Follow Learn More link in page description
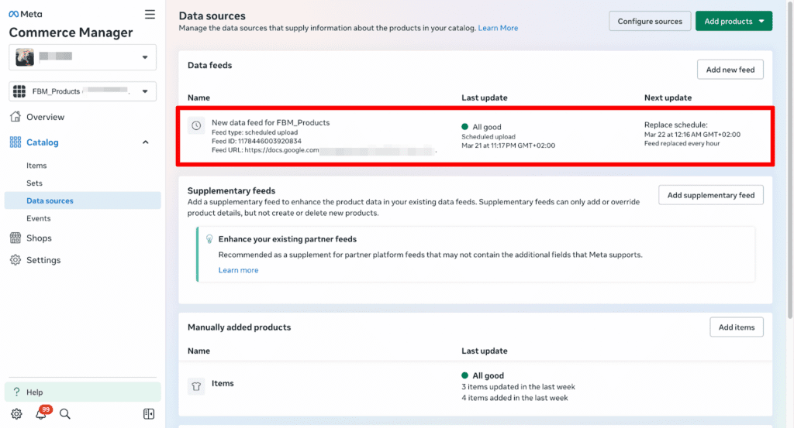 tap(498, 28)
